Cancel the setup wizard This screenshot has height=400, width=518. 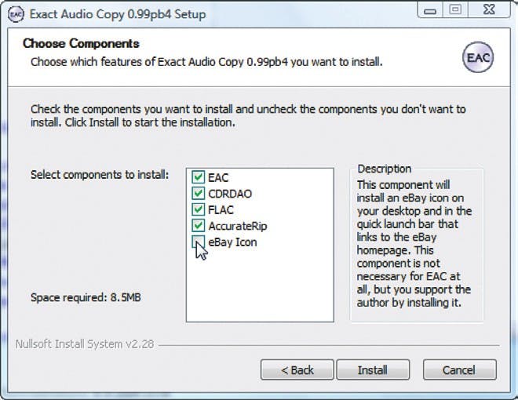[x=459, y=369]
